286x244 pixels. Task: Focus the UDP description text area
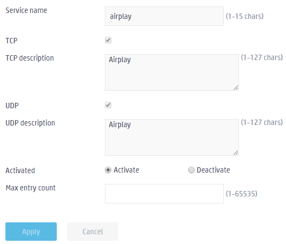click(171, 137)
